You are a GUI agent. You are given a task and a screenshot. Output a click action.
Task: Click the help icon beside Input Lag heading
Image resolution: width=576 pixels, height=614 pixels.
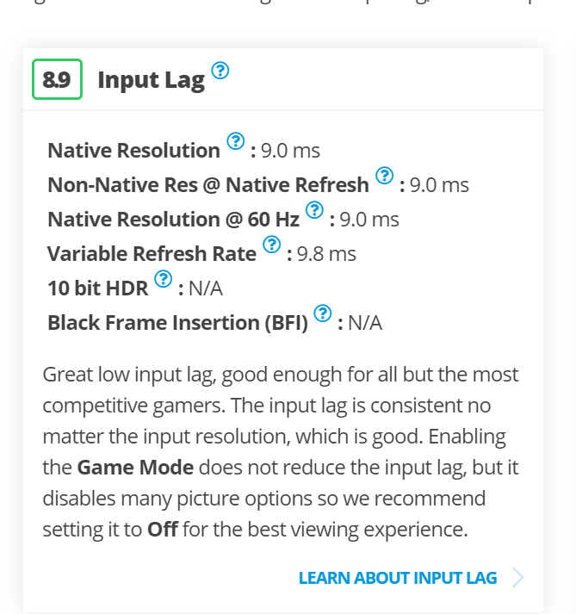pyautogui.click(x=220, y=71)
